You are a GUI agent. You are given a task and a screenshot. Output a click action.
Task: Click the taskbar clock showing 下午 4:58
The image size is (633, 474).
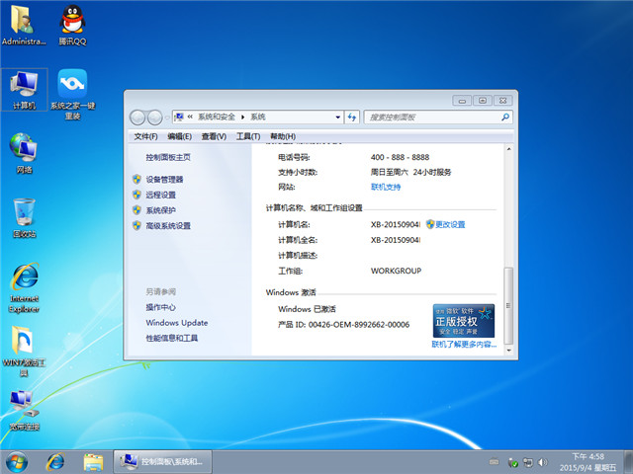(588, 462)
